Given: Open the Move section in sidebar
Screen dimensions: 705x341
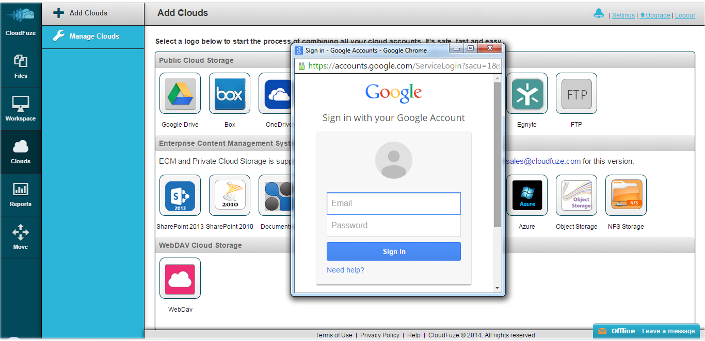Looking at the screenshot, I should (x=21, y=237).
